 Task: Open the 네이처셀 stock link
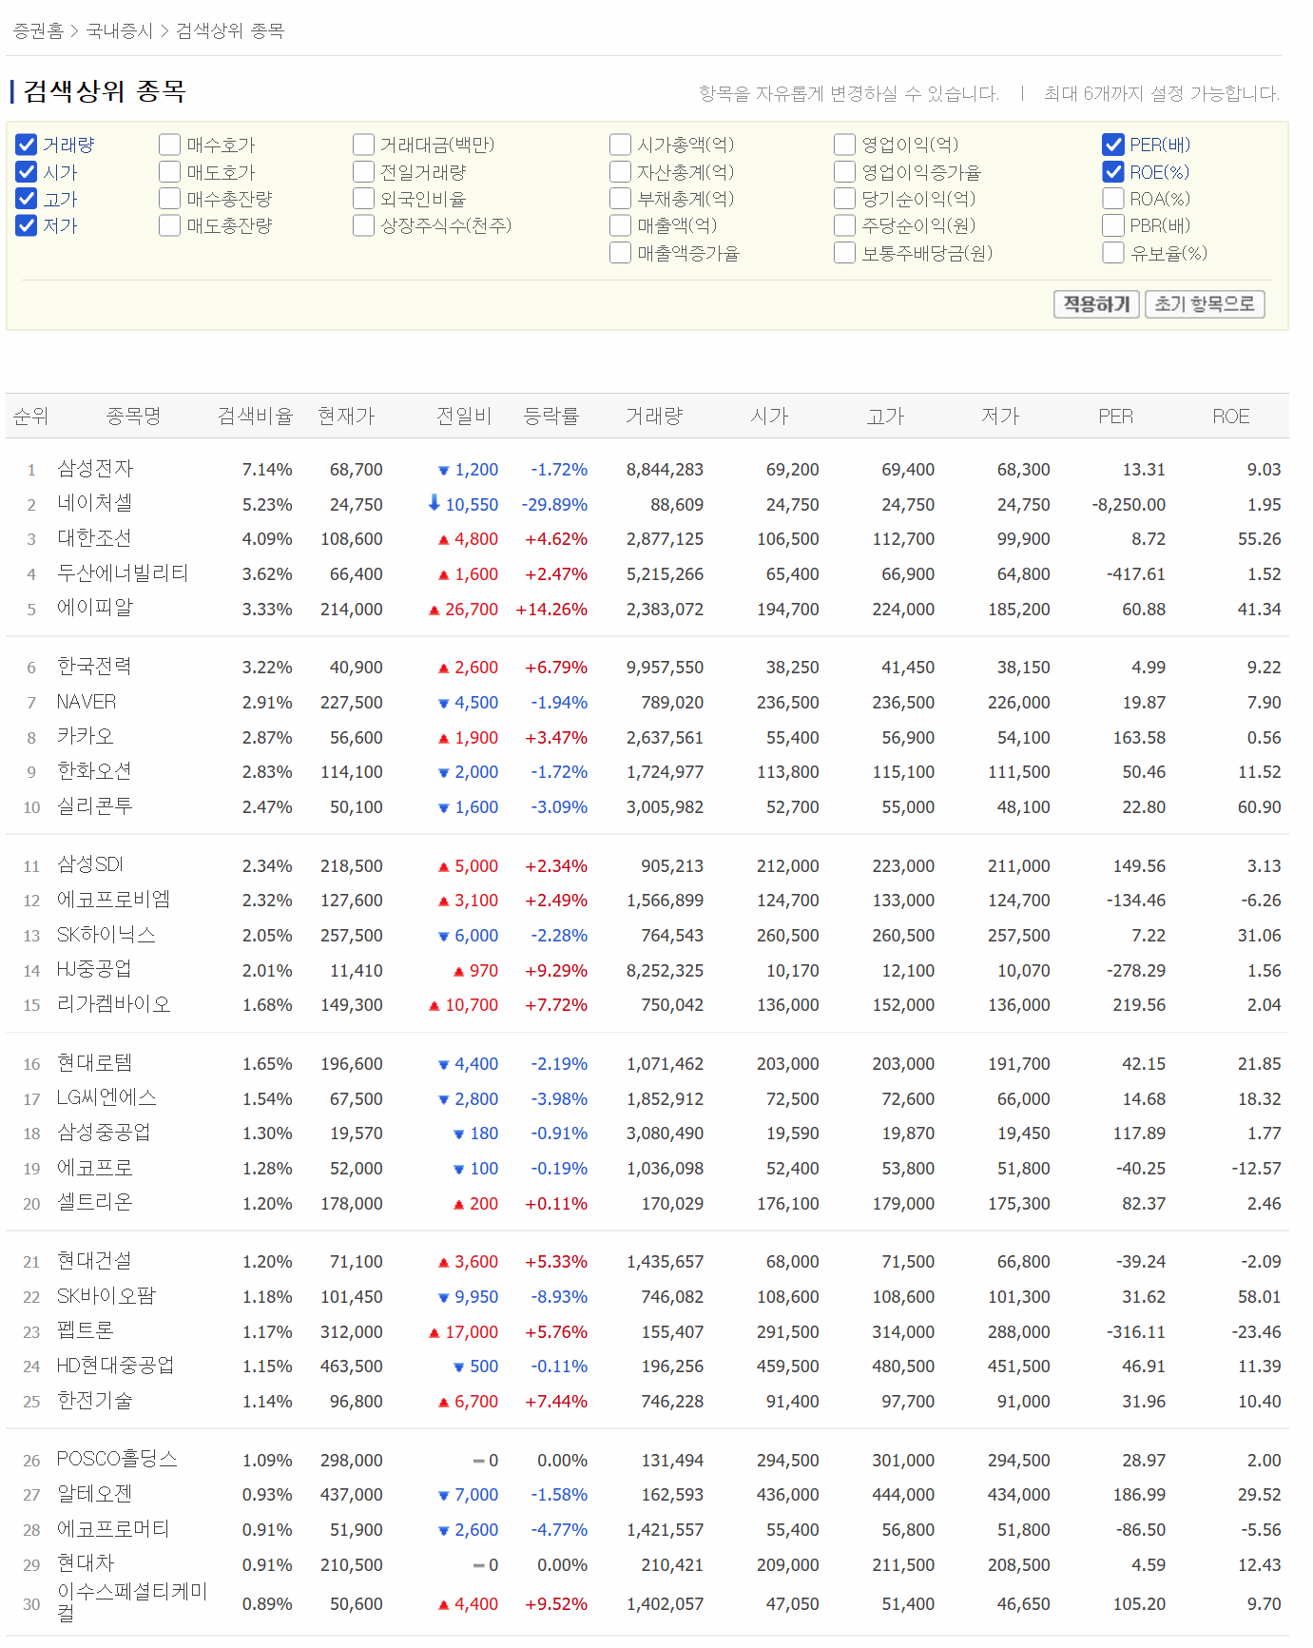click(x=94, y=503)
